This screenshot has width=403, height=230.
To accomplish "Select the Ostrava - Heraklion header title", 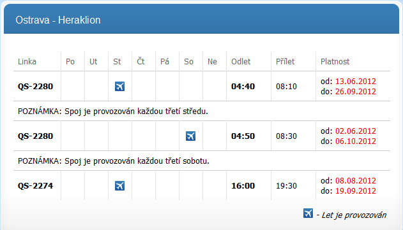I will [58, 20].
